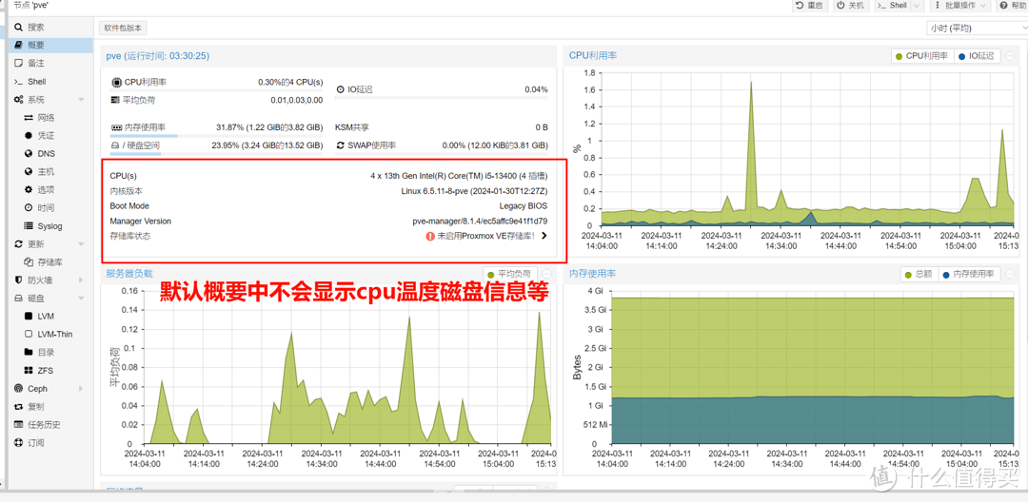The image size is (1028, 502).
Task: Click the KSM共享 label
Action: coord(352,127)
